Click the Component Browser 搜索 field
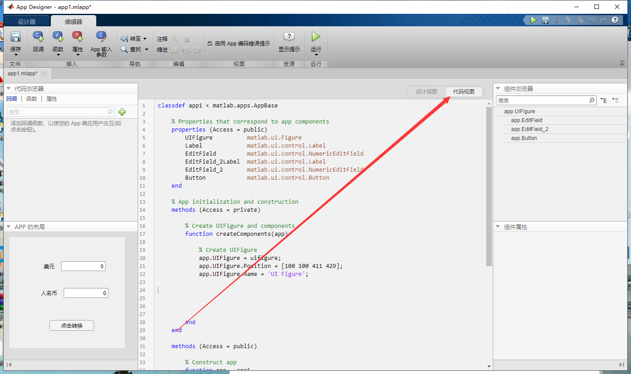This screenshot has height=374, width=631. 546,100
